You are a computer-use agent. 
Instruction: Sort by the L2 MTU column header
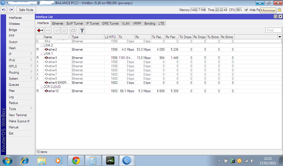[111, 37]
